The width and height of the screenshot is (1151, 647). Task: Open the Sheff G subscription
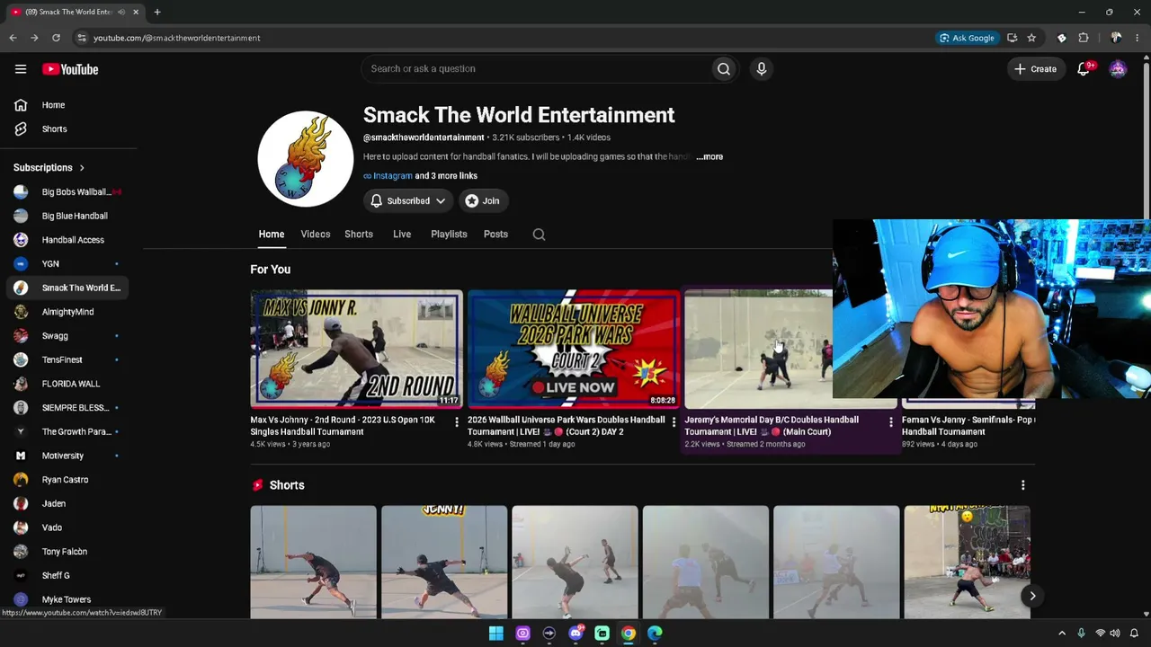tap(68, 576)
